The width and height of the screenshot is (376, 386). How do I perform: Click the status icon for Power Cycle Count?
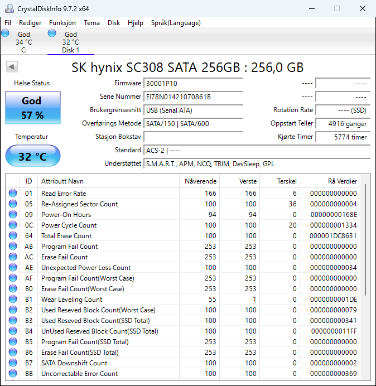[13, 225]
